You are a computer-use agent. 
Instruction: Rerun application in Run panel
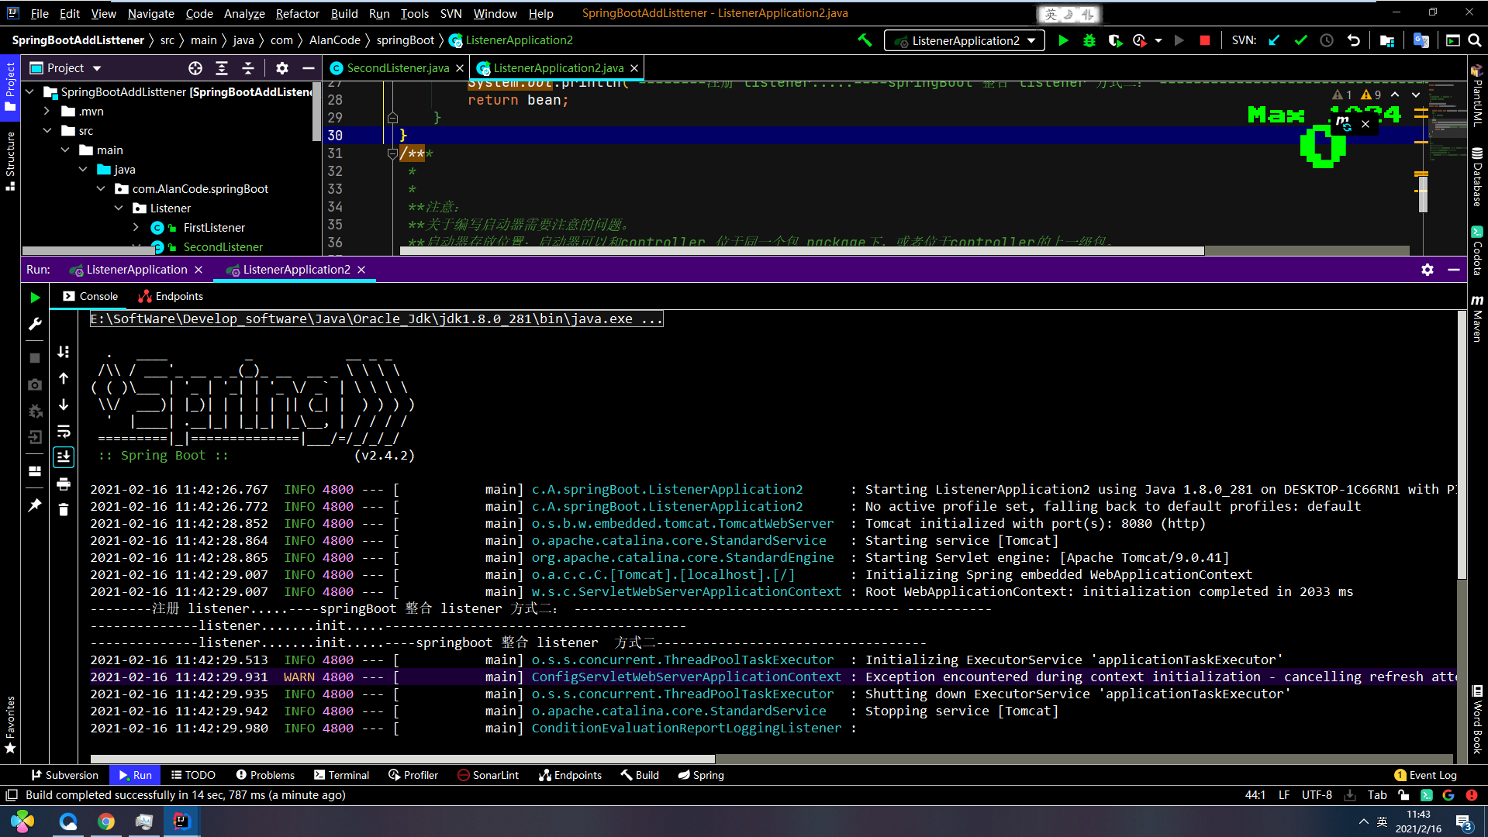pos(35,298)
